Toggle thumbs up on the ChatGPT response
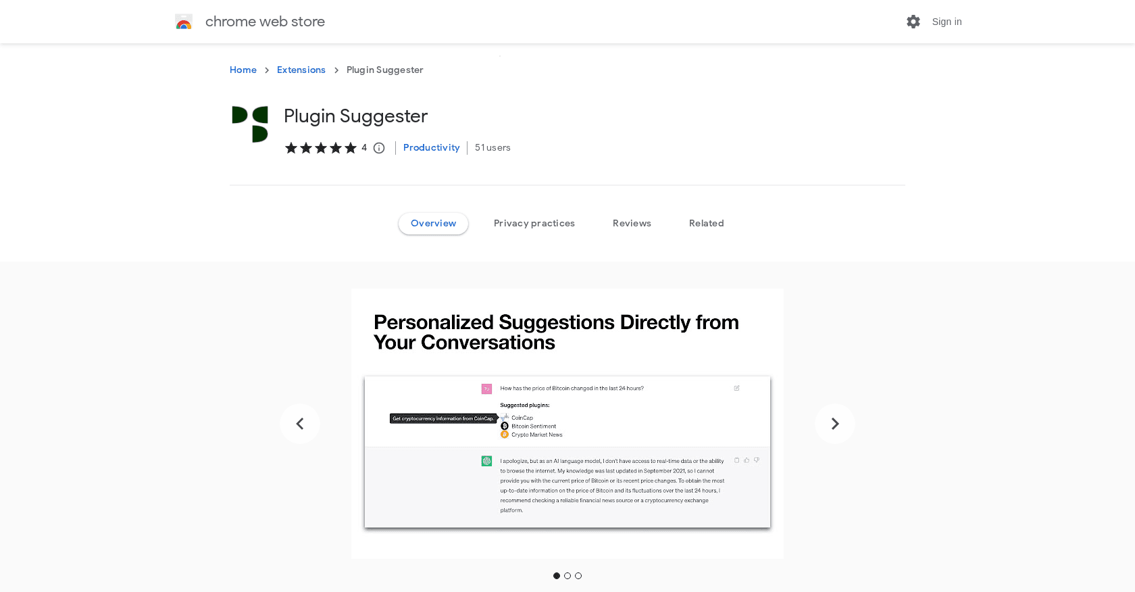The width and height of the screenshot is (1135, 592). pos(746,460)
